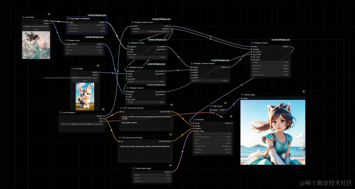Screen dimensions: 355x189
Task: Click the 'blurry, noisy' negative prompt text box
Action: tap(145, 153)
